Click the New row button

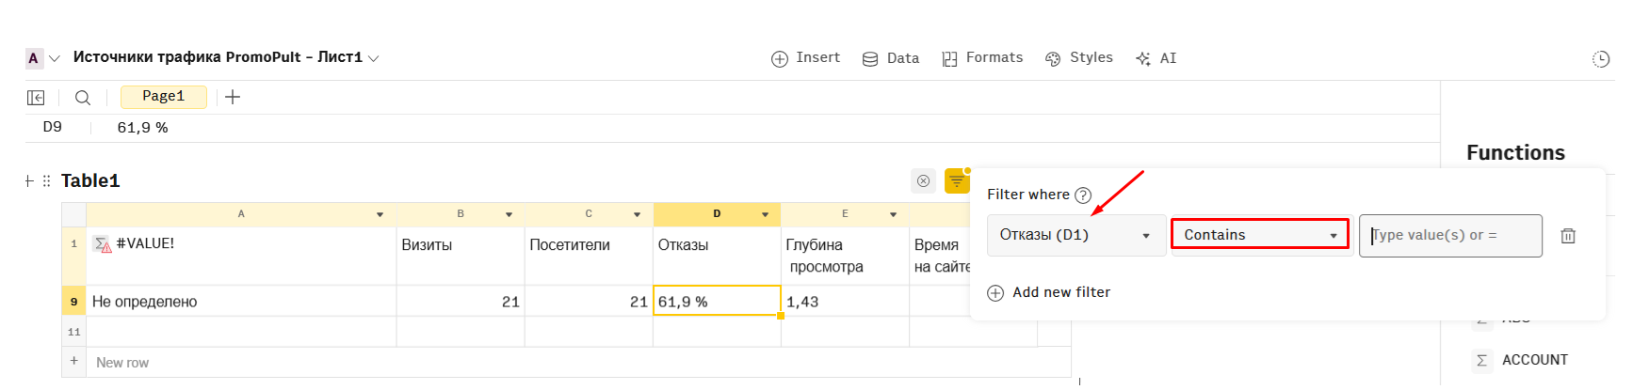pyautogui.click(x=122, y=363)
